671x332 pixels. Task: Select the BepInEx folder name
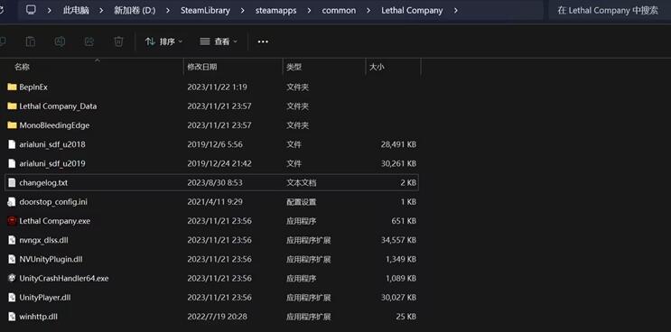pos(33,88)
